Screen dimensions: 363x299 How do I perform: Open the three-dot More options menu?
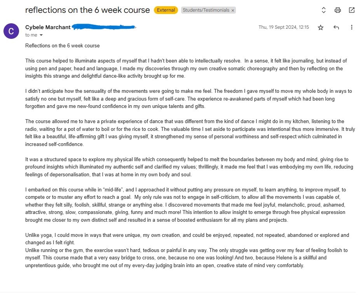(352, 27)
